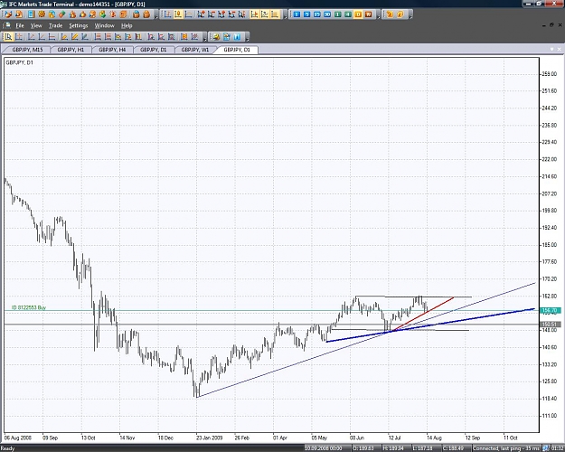
Task: Toggle the highlighted D daily timeframe button
Action: (x=358, y=14)
